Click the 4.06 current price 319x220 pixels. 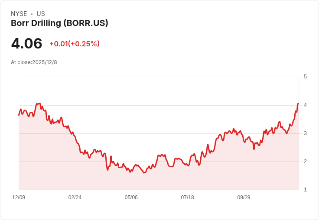click(x=26, y=44)
